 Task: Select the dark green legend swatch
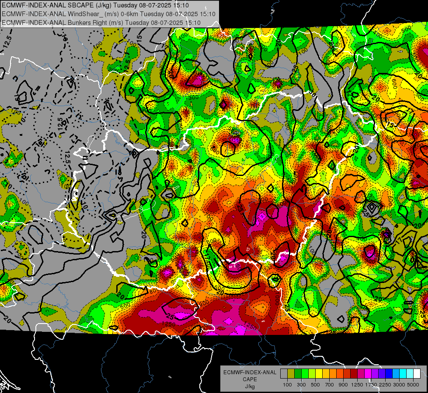298,373
